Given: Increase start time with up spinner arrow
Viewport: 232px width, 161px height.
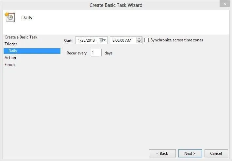Looking at the screenshot, I should (x=139, y=39).
